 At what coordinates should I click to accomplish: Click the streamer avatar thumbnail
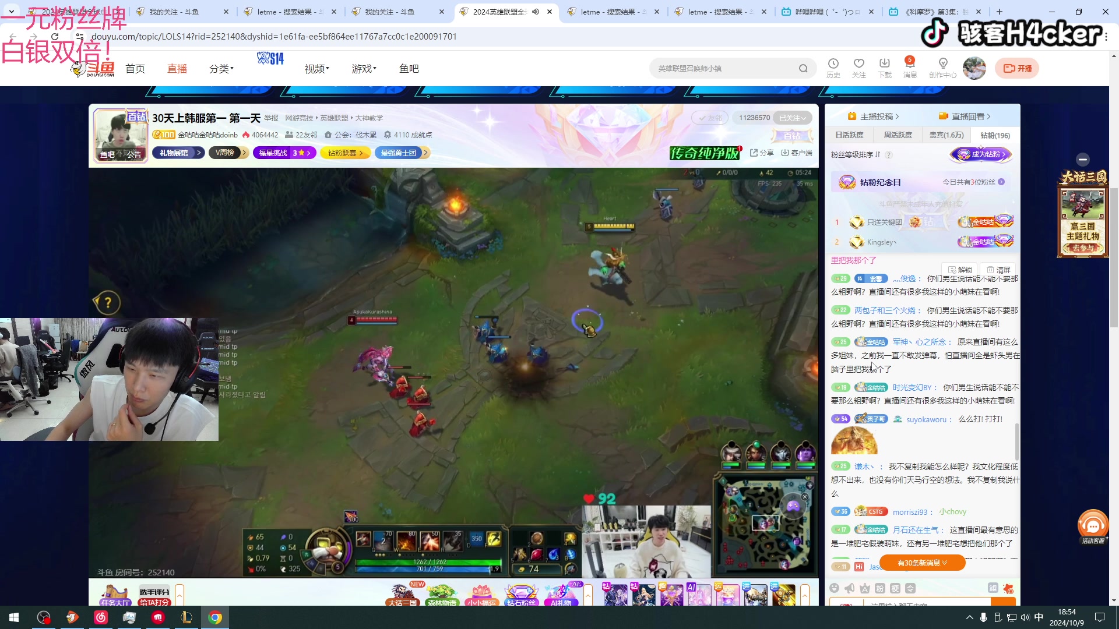tap(121, 135)
